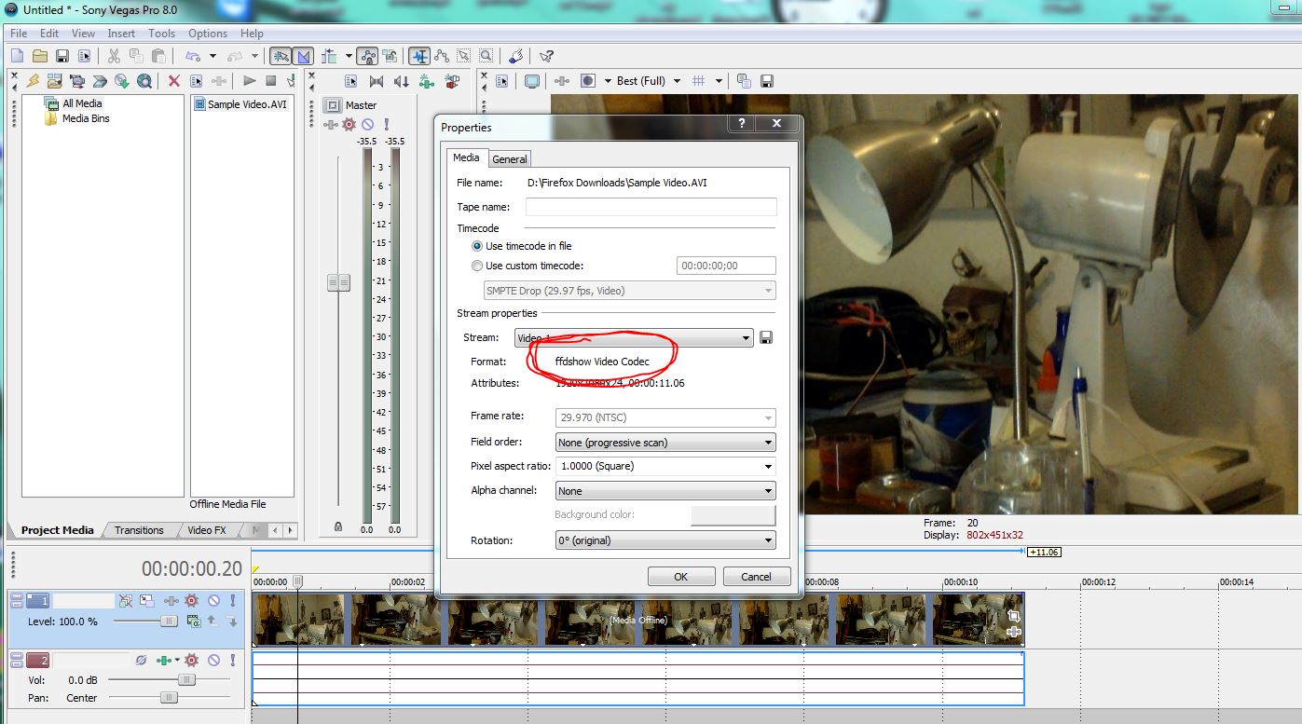The image size is (1302, 724).
Task: Start preview in Project Media toolbar
Action: 249,81
